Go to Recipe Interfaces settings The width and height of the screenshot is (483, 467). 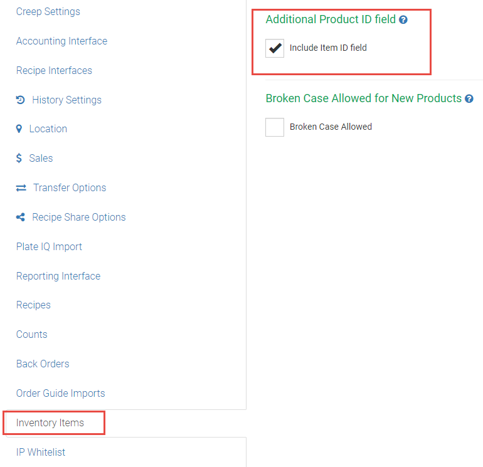54,70
